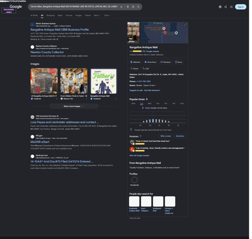
Task: Open the Popular times info icon
Action: (x=147, y=99)
